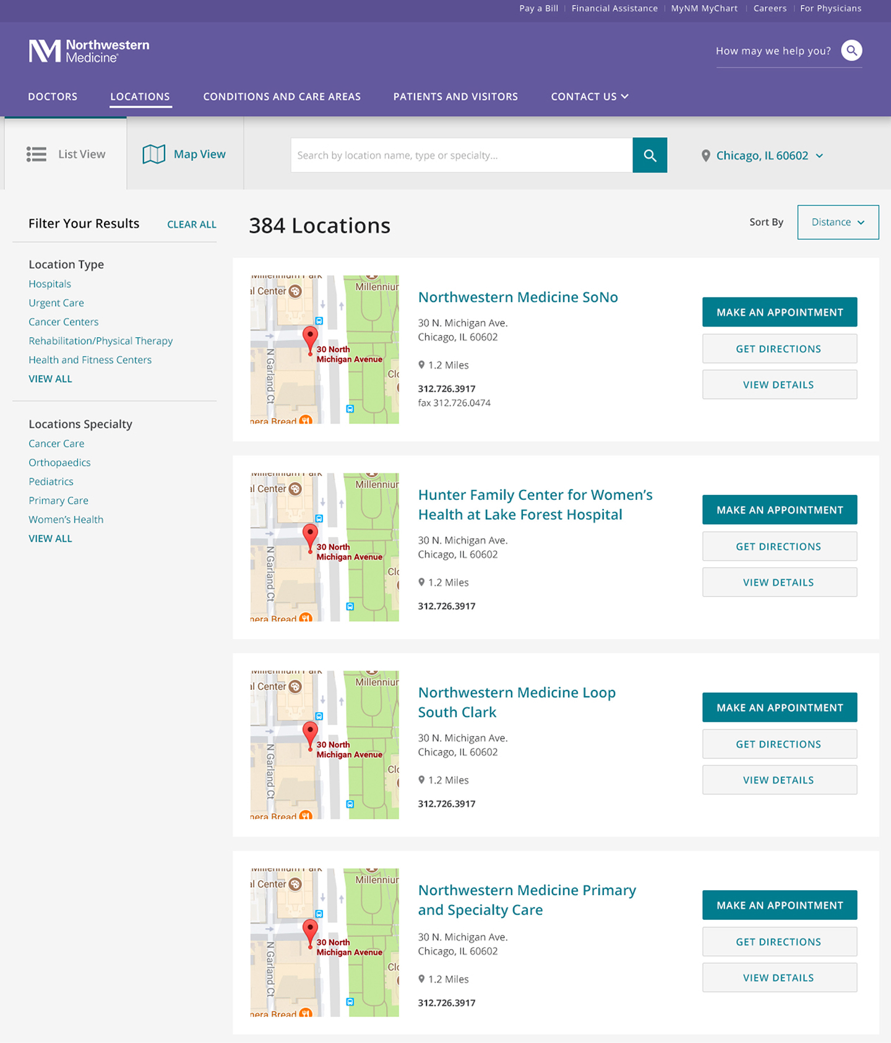The height and width of the screenshot is (1043, 891).
Task: Expand the Contact Us menu
Action: tap(590, 97)
